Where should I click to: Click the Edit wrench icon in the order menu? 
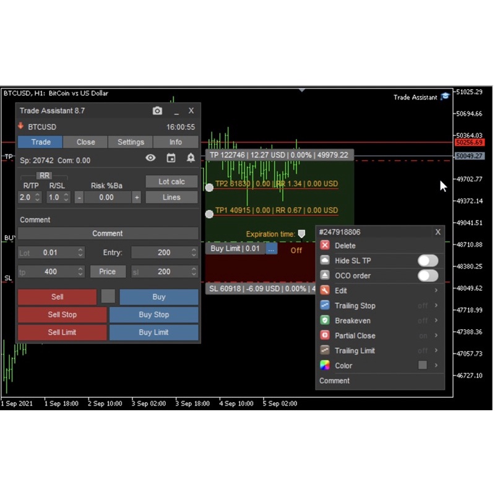pos(325,290)
